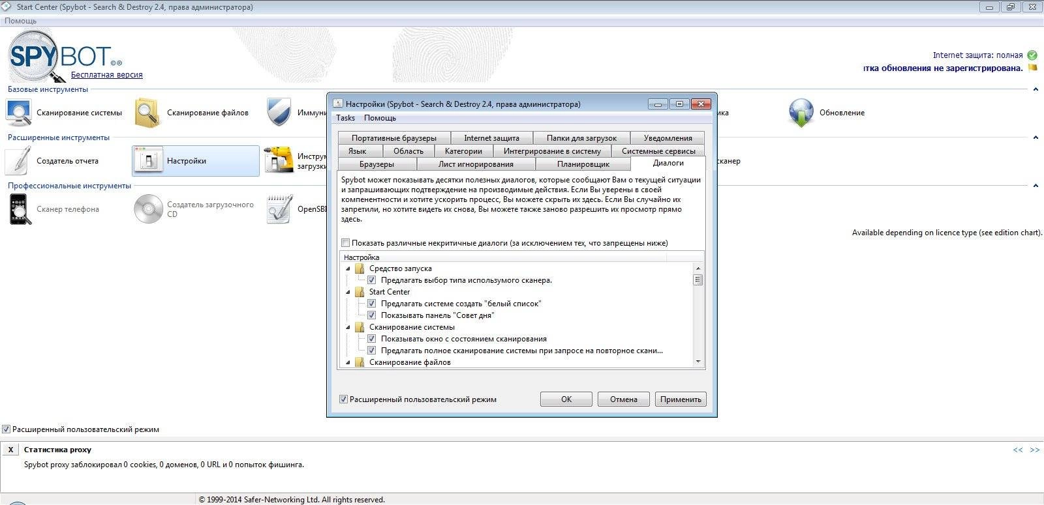Collapse Базовые инструменты section
The width and height of the screenshot is (1044, 505).
click(x=1036, y=89)
